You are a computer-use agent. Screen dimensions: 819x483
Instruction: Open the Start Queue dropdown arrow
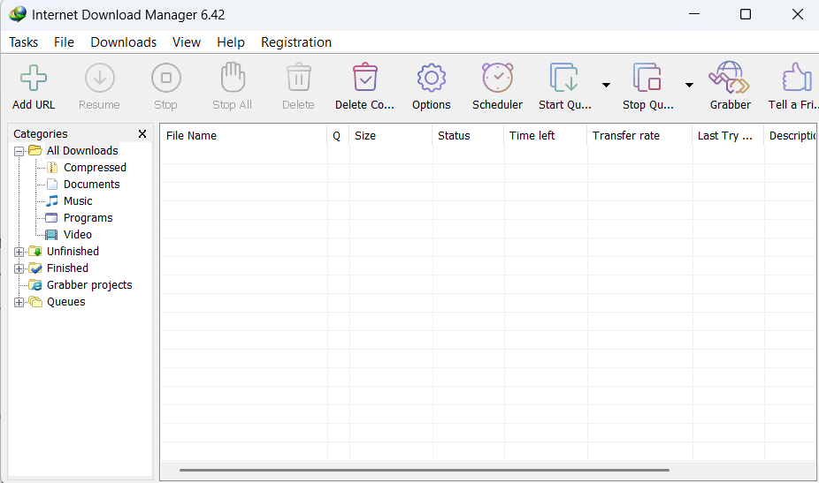tap(606, 85)
